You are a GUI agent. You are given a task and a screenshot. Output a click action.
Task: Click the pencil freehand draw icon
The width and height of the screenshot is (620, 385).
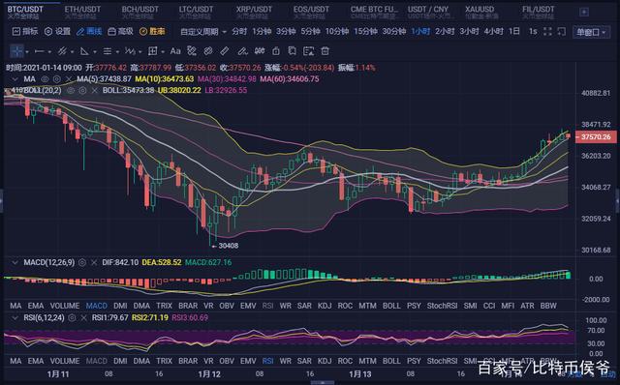coord(242,51)
